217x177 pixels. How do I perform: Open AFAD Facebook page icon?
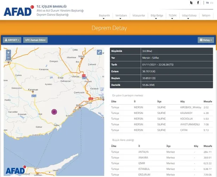tap(198, 2)
